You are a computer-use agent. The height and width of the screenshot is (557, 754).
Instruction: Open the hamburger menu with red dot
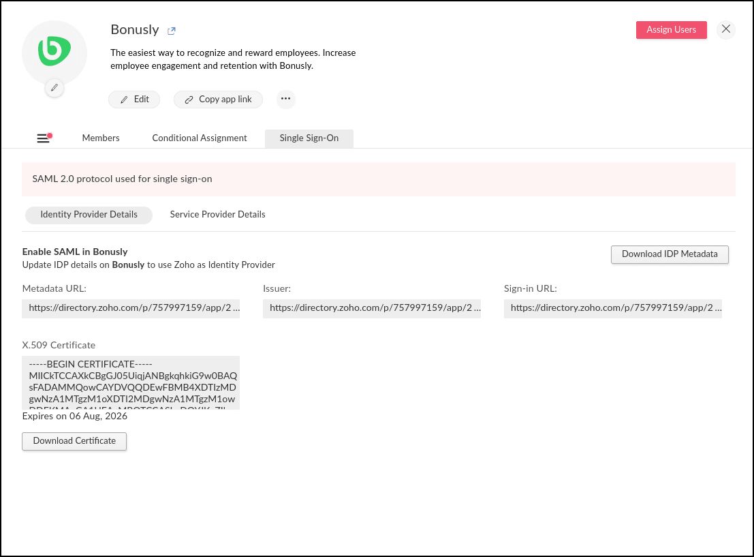pyautogui.click(x=44, y=138)
